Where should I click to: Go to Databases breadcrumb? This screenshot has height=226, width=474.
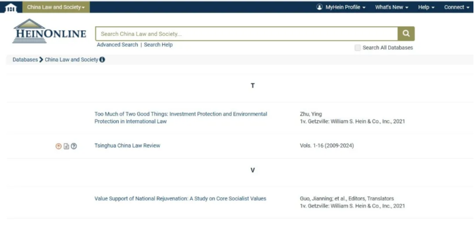click(x=25, y=60)
